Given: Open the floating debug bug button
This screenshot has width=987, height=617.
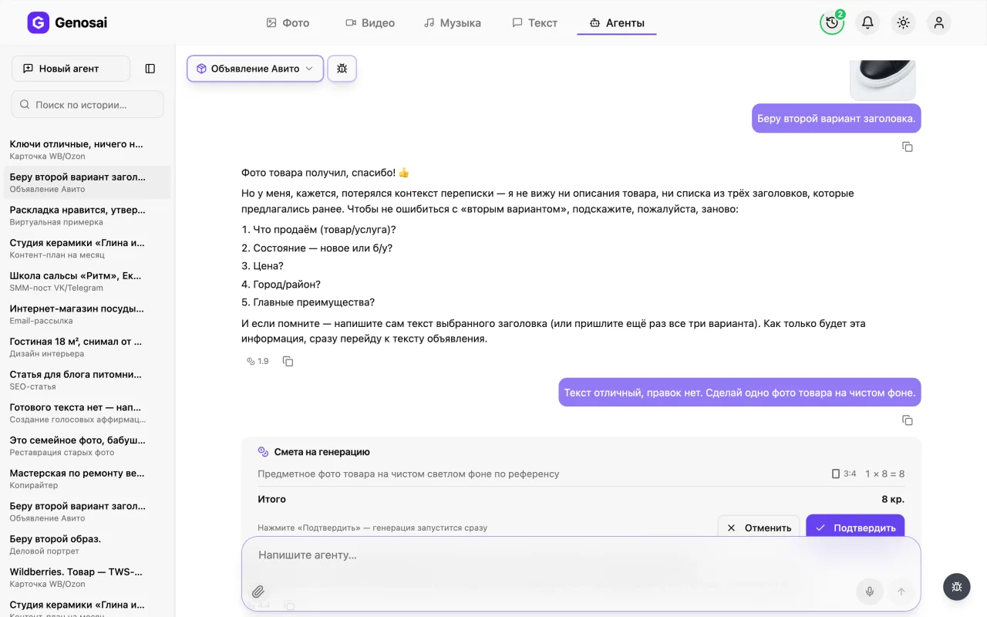Looking at the screenshot, I should (957, 587).
